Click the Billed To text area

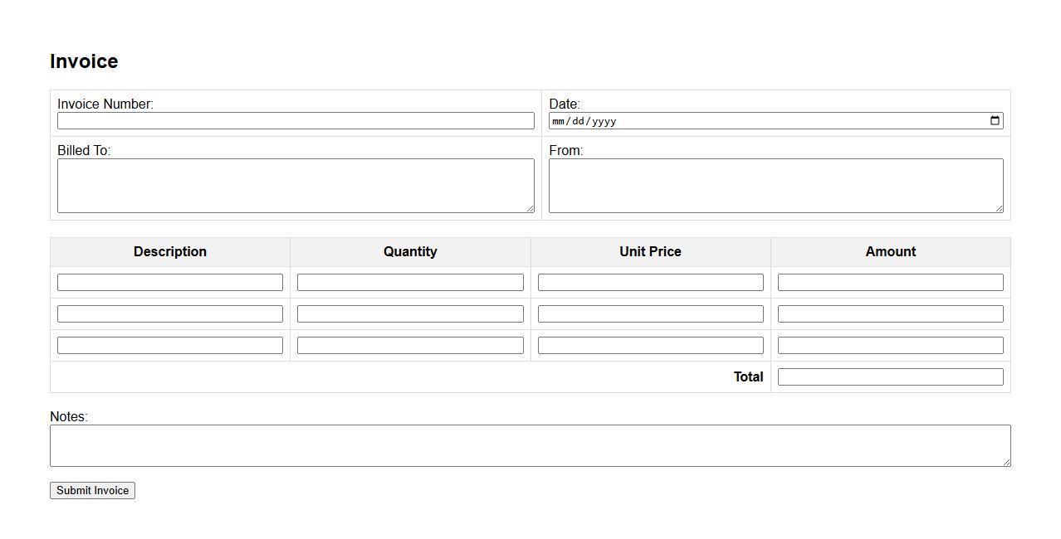coord(296,186)
